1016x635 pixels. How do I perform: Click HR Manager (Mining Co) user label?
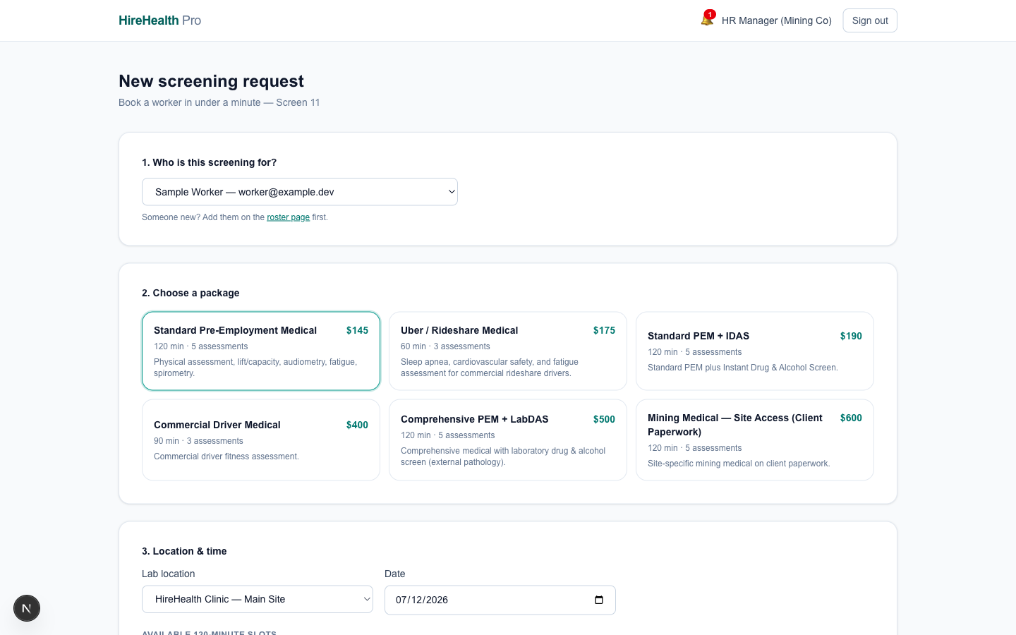(x=777, y=20)
